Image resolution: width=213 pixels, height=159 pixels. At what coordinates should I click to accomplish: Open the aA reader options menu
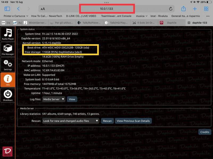click(43, 9)
